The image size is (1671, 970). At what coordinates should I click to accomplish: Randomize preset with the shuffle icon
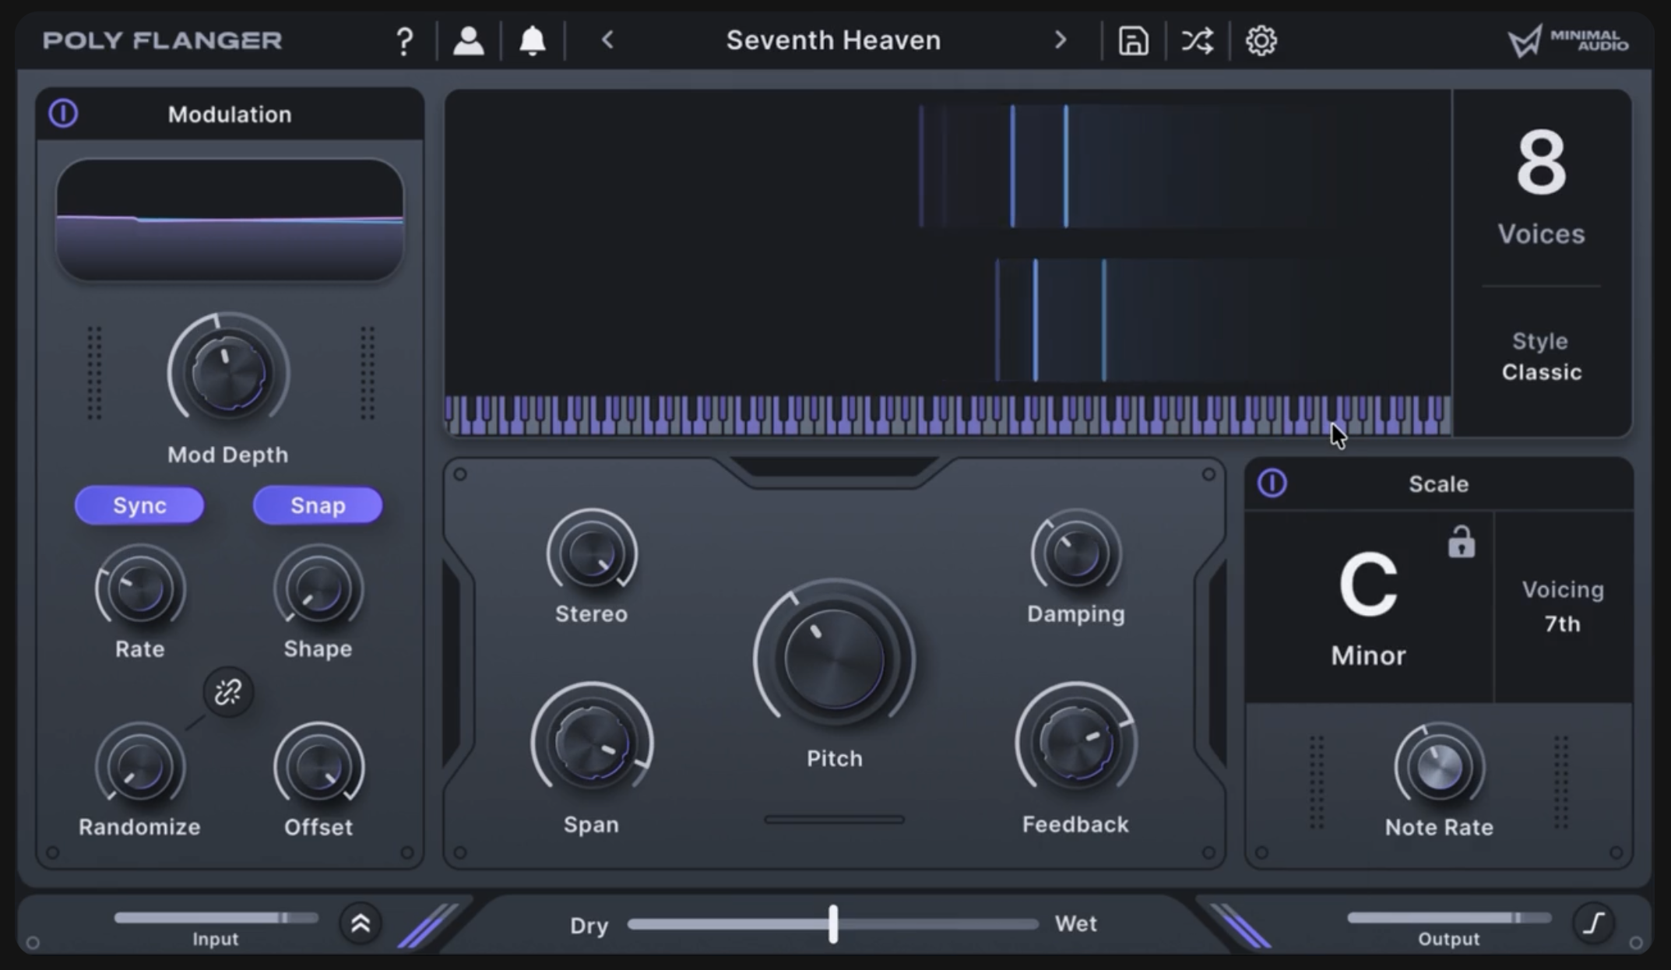pos(1197,40)
